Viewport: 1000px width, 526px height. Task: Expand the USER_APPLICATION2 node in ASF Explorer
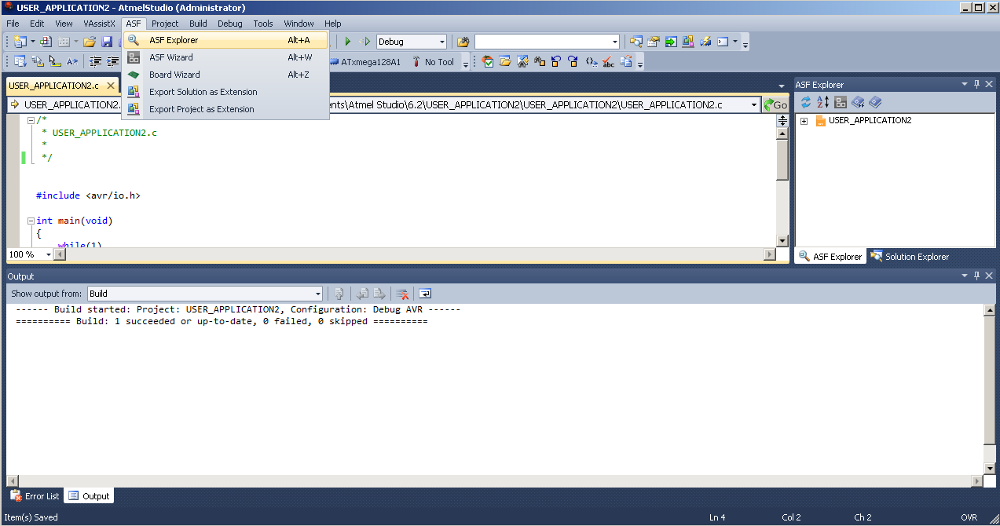(804, 121)
